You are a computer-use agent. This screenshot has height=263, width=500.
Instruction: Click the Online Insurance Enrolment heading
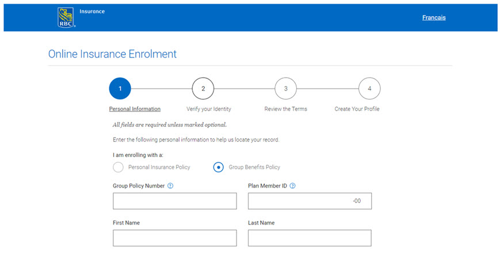tap(112, 54)
